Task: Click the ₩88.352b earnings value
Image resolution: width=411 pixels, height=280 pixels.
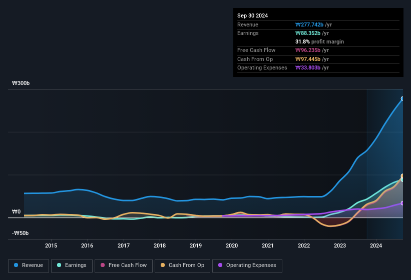Action: pyautogui.click(x=308, y=33)
